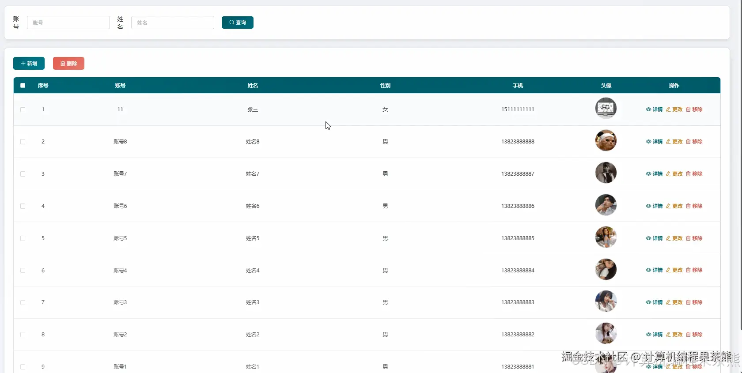
Task: Click the cat avatar in 账号8 row
Action: (606, 140)
